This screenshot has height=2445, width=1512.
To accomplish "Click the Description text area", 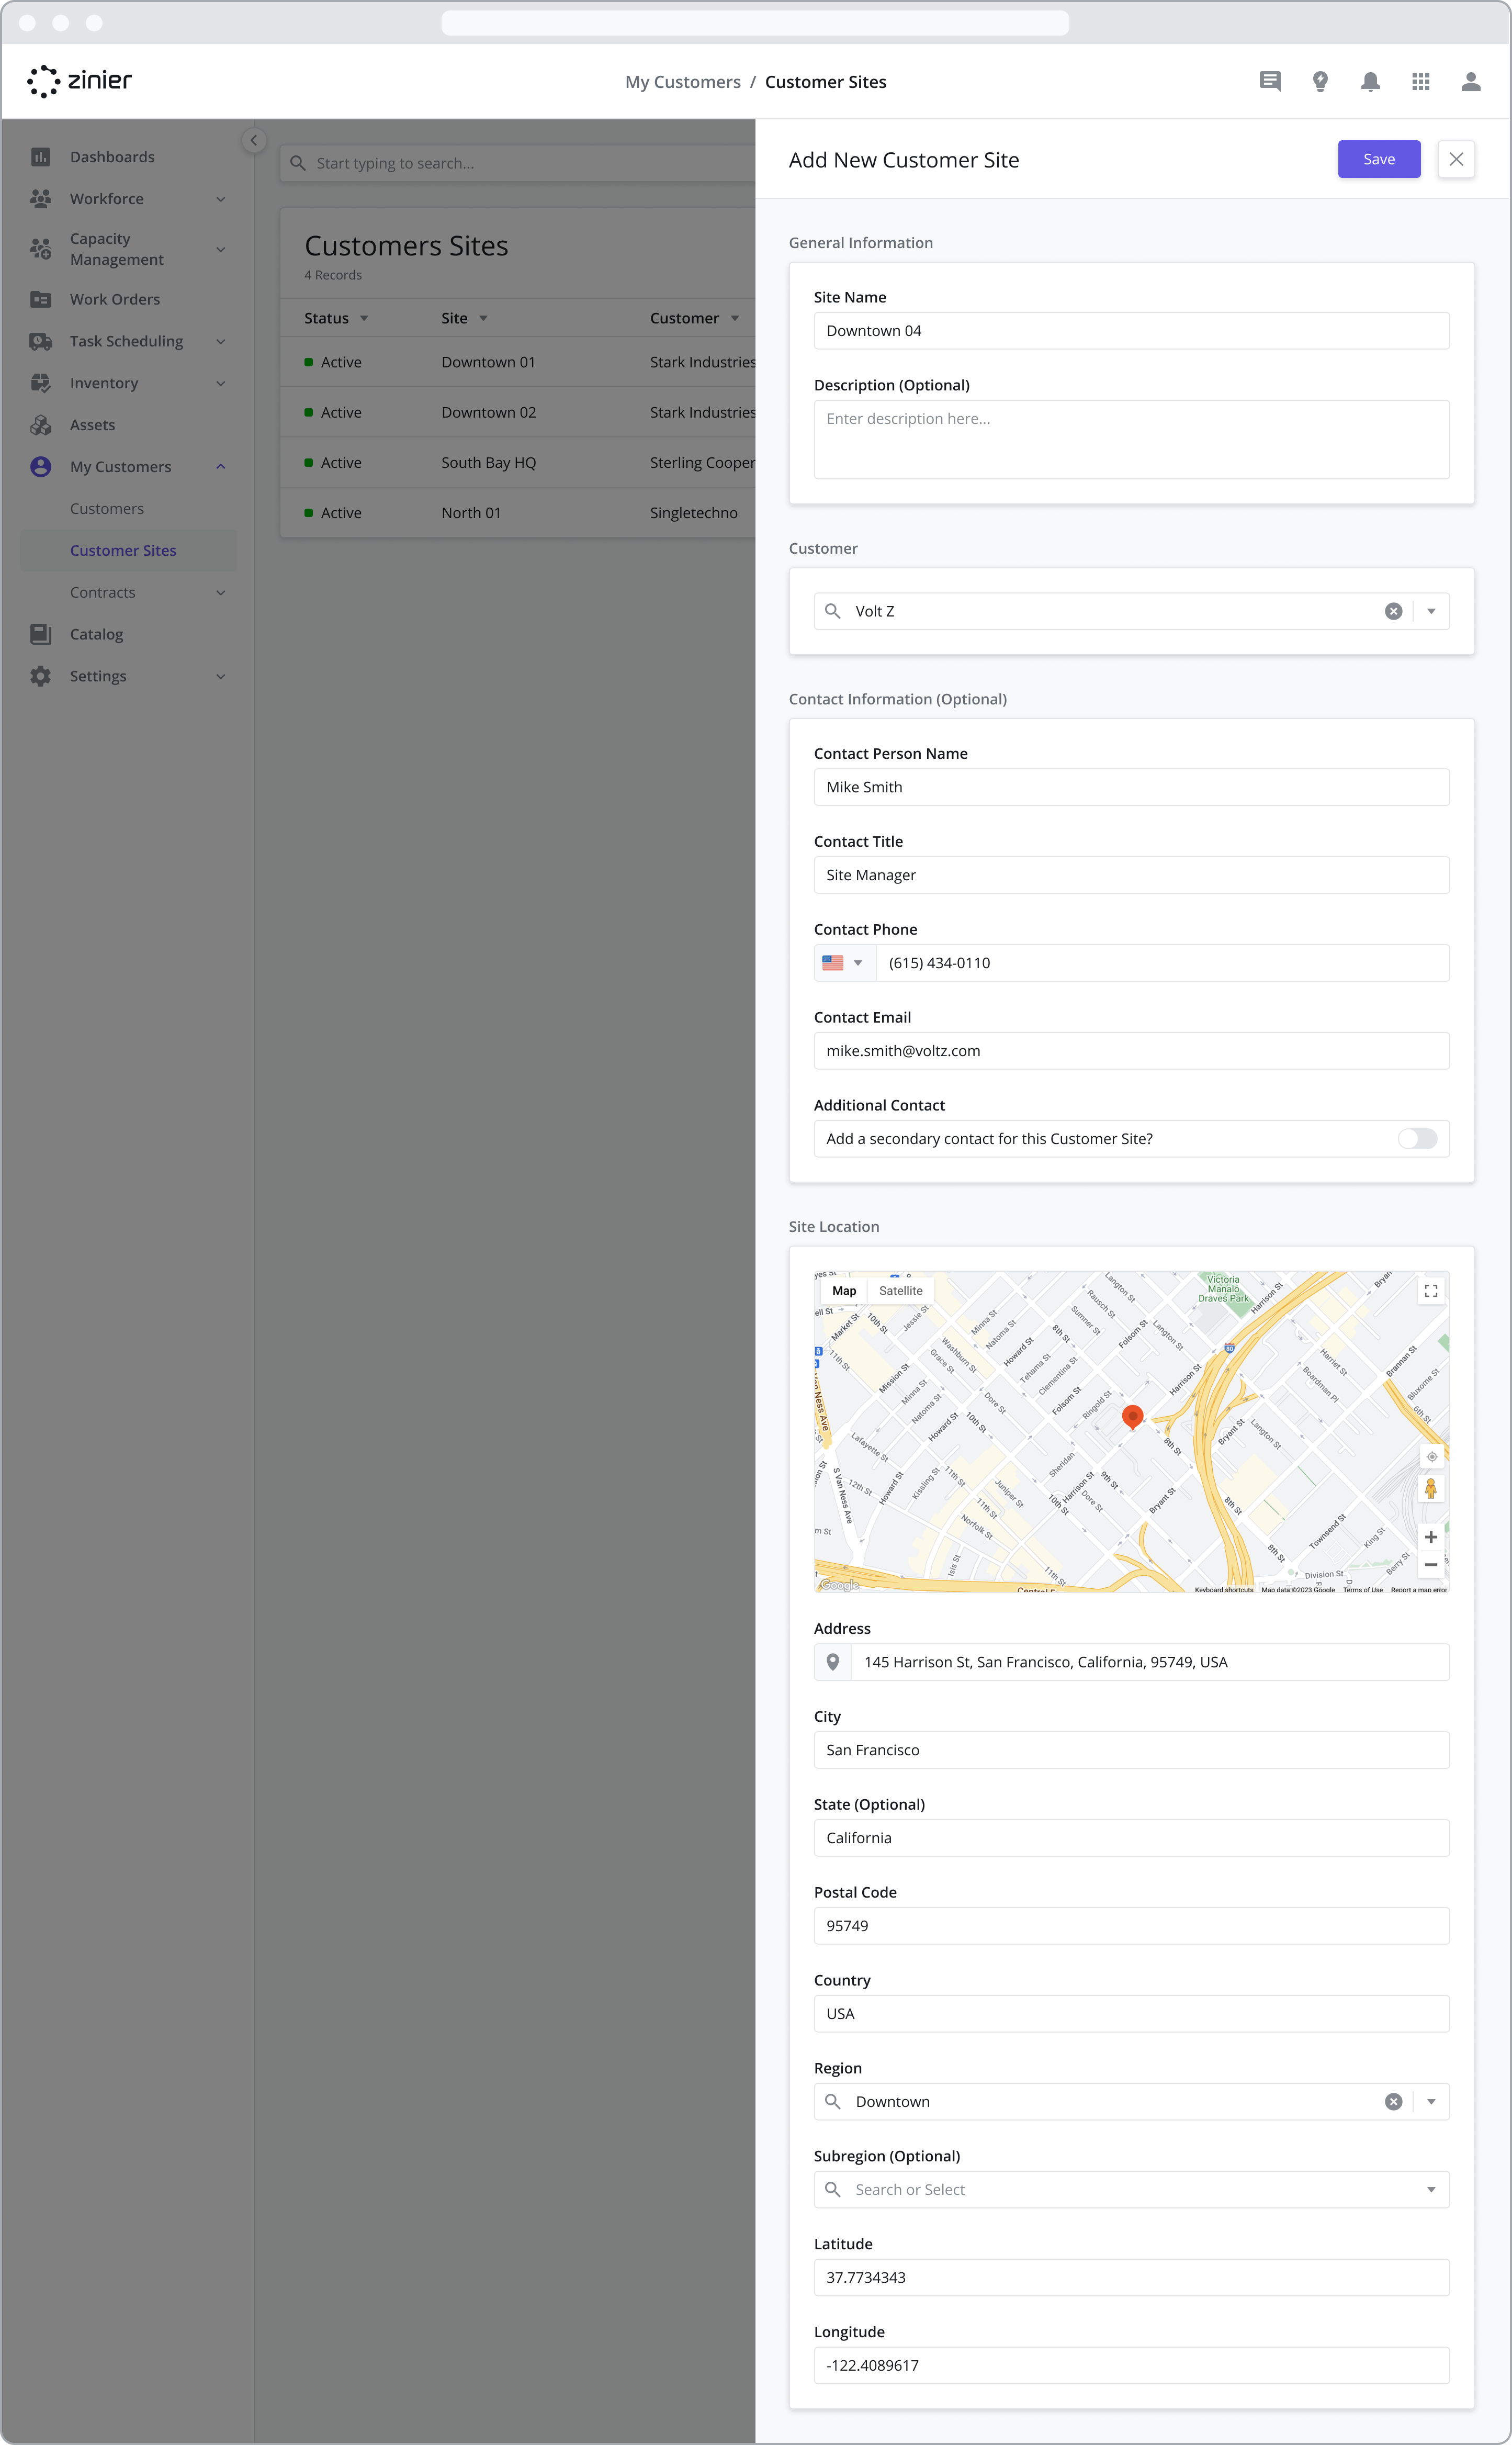I will 1131,440.
